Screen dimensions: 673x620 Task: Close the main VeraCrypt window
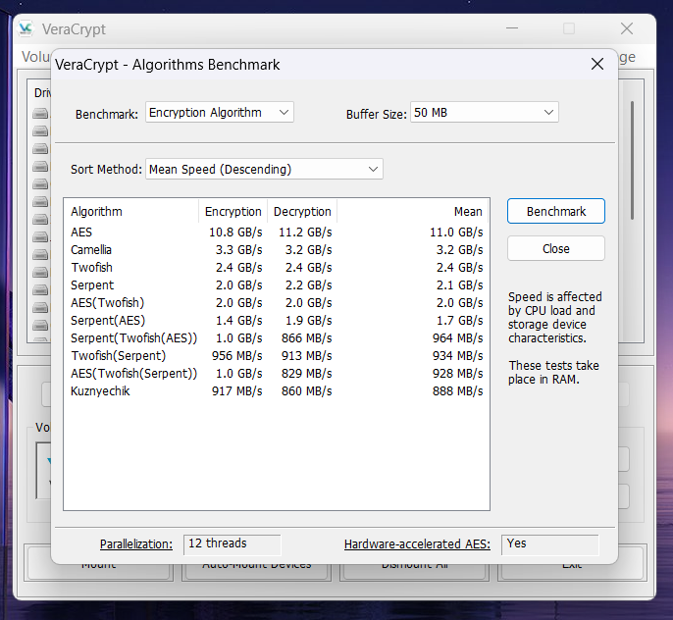point(627,28)
